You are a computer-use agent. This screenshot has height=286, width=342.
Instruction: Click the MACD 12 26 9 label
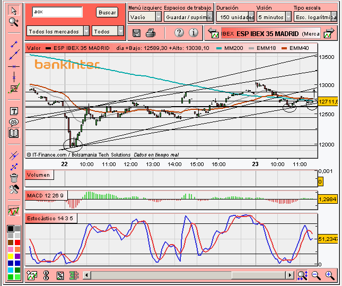pos(46,195)
